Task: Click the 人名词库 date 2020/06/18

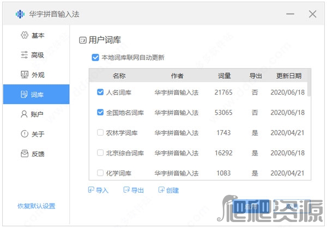Action: pos(288,93)
